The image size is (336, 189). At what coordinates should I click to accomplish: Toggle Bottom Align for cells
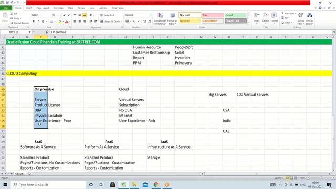click(85, 15)
